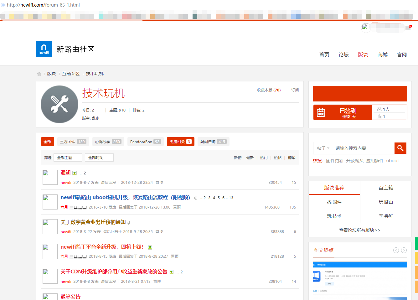Filter threads by 热帖
The image size is (418, 300).
click(x=278, y=158)
